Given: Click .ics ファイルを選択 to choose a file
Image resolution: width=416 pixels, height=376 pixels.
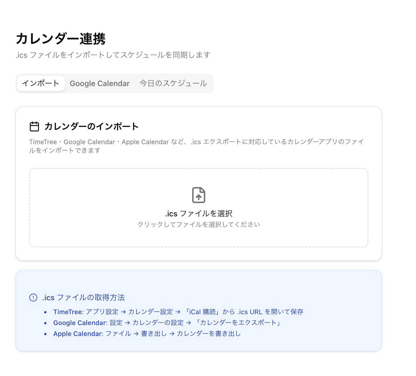Looking at the screenshot, I should point(198,214).
